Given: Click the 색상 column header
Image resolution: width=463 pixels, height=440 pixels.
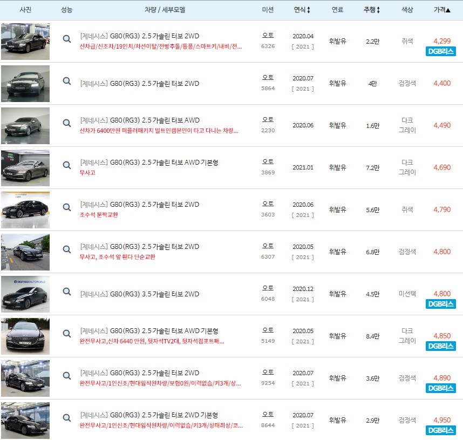Looking at the screenshot, I should click(x=407, y=10).
